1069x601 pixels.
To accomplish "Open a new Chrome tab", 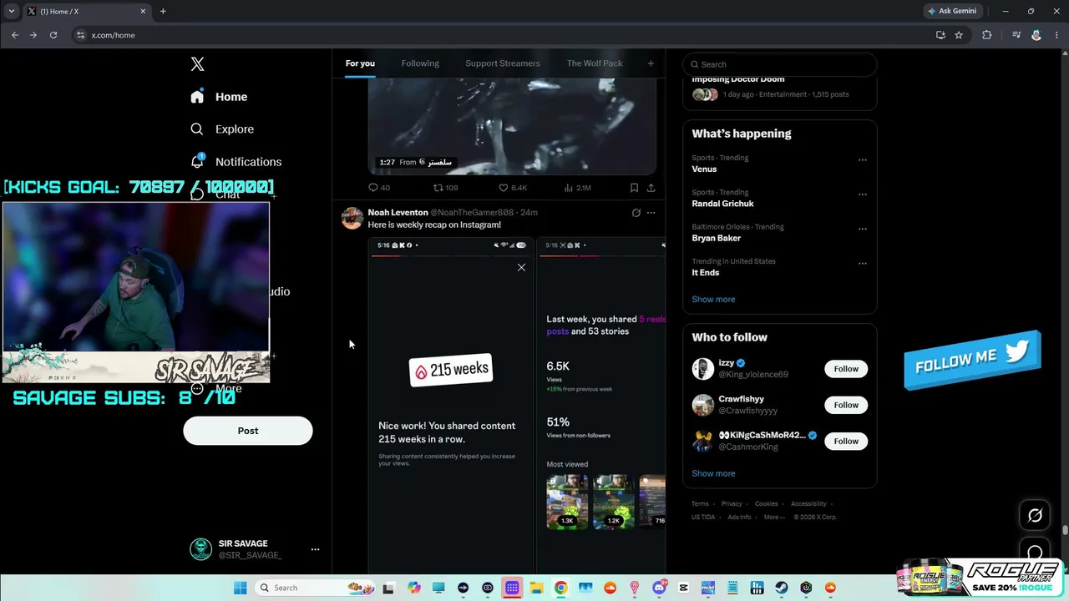I will [x=163, y=11].
